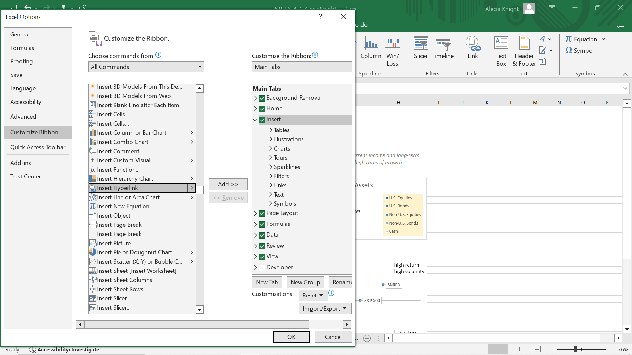Image resolution: width=632 pixels, height=355 pixels.
Task: Open the Import/Export dropdown
Action: click(325, 308)
